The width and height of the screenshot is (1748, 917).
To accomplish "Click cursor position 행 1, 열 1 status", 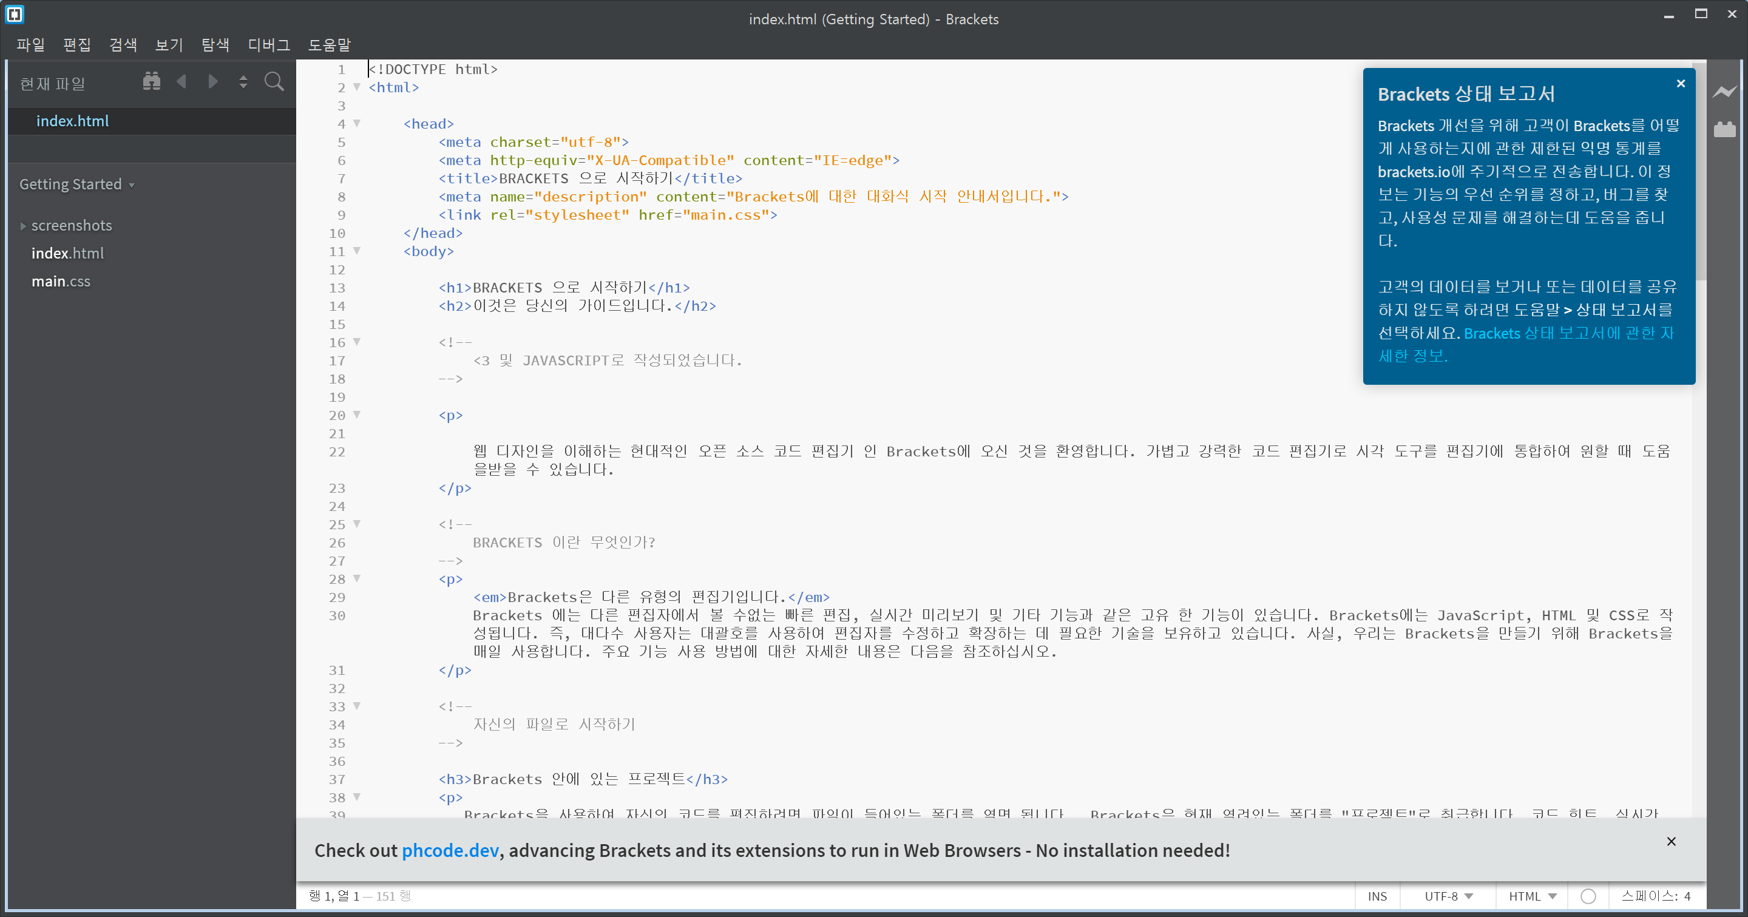I will (x=333, y=896).
